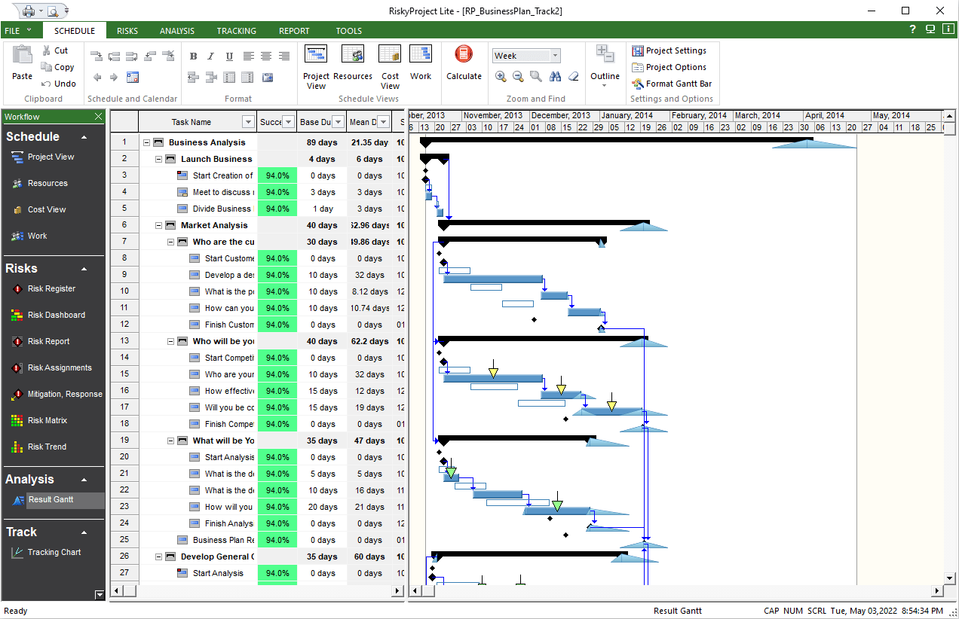The height and width of the screenshot is (619, 959).
Task: Click the zoom out magnifier icon
Action: click(x=518, y=76)
